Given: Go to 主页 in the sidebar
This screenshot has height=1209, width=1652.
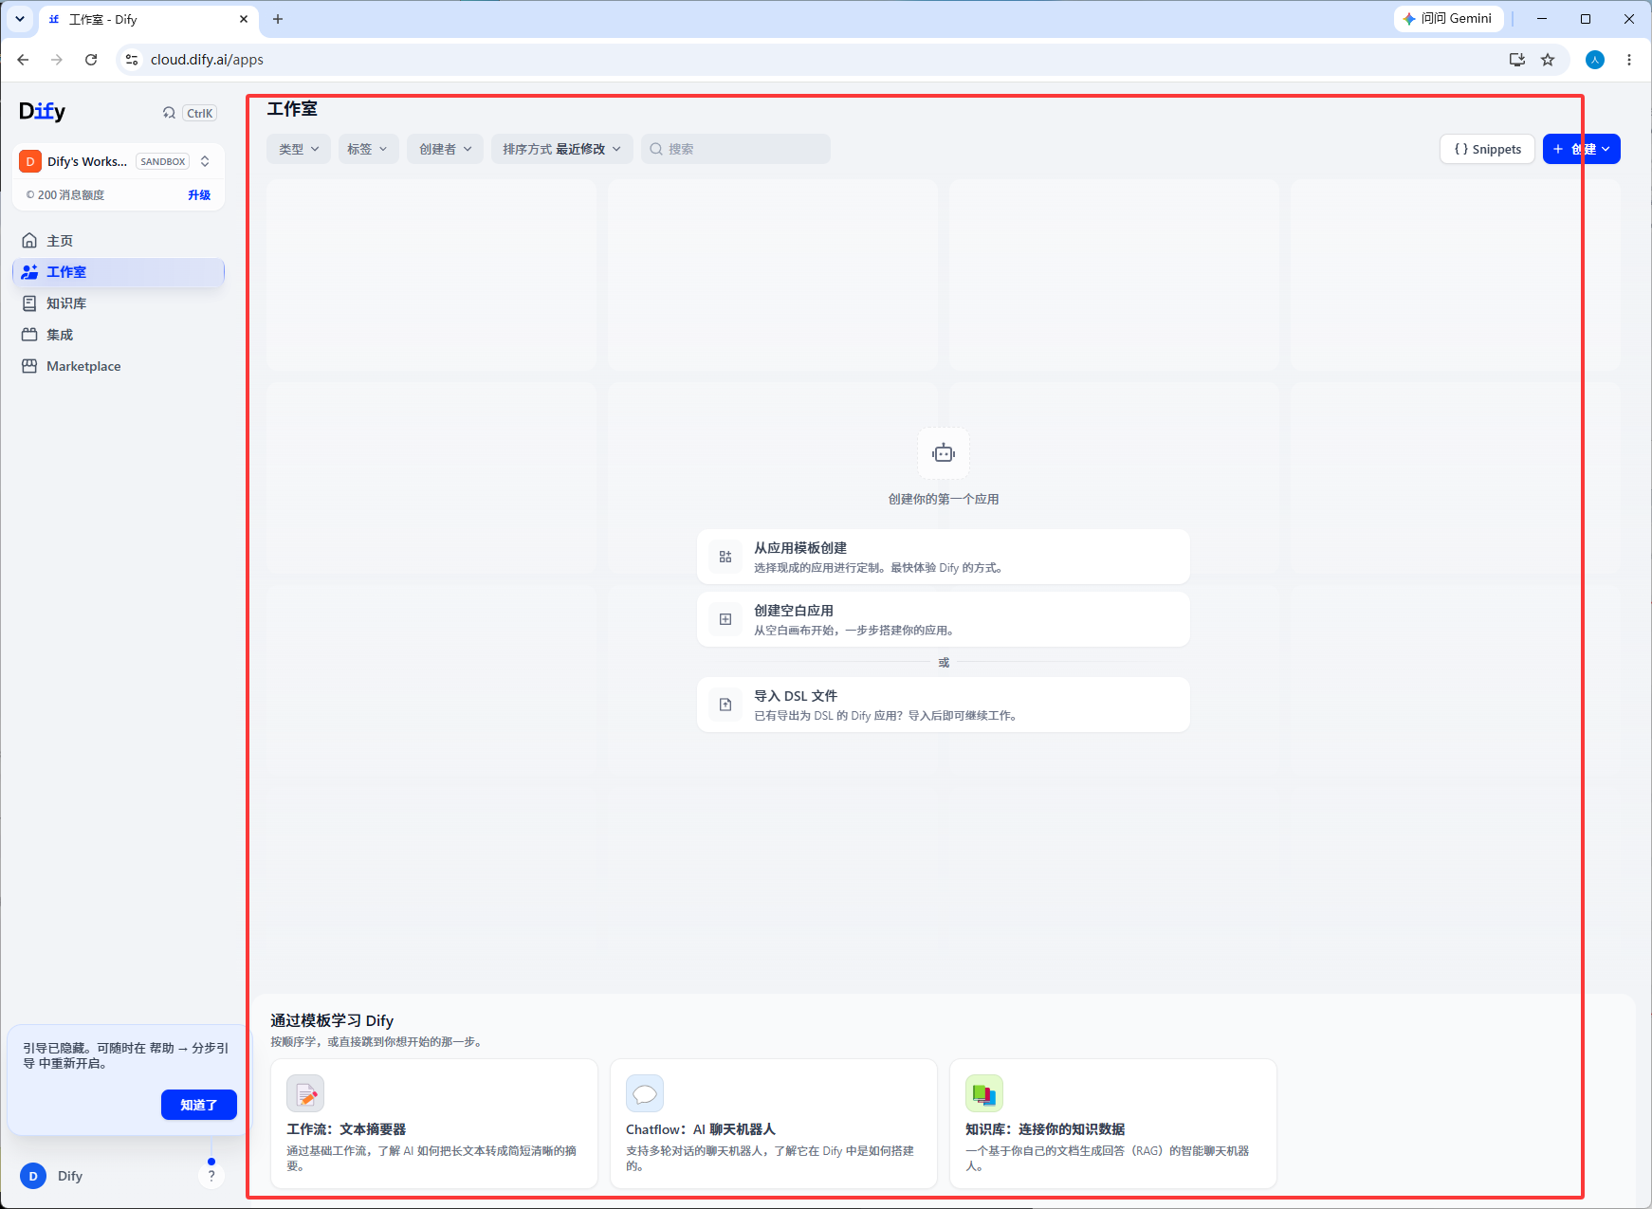Looking at the screenshot, I should (x=119, y=241).
